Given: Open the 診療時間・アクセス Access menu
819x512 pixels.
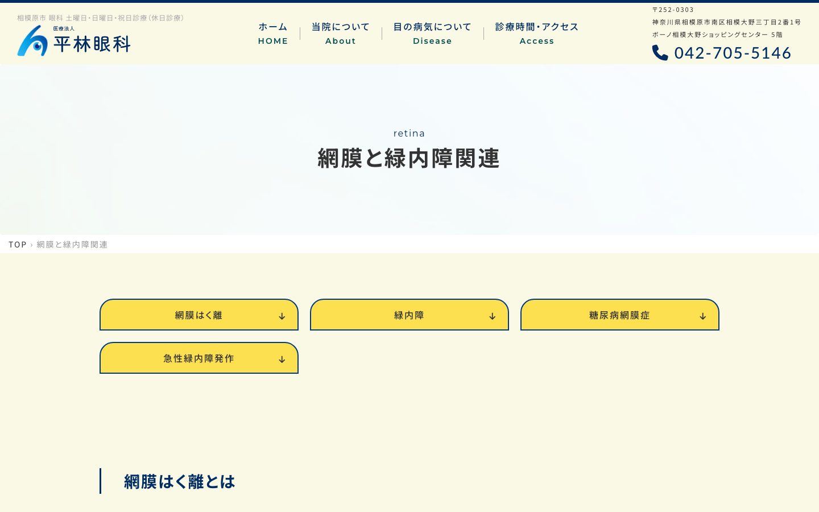Looking at the screenshot, I should pyautogui.click(x=537, y=34).
